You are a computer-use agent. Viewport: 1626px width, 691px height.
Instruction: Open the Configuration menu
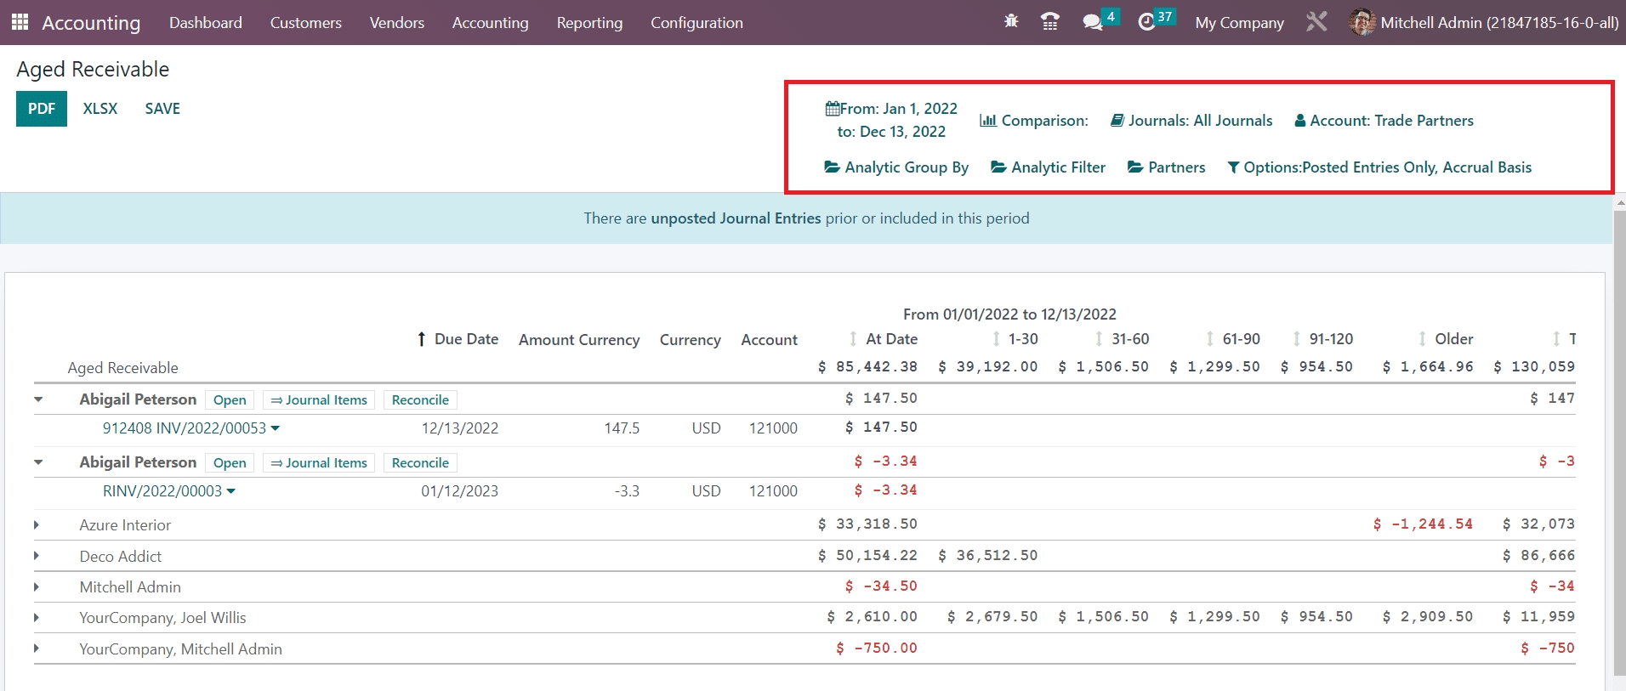pos(696,23)
